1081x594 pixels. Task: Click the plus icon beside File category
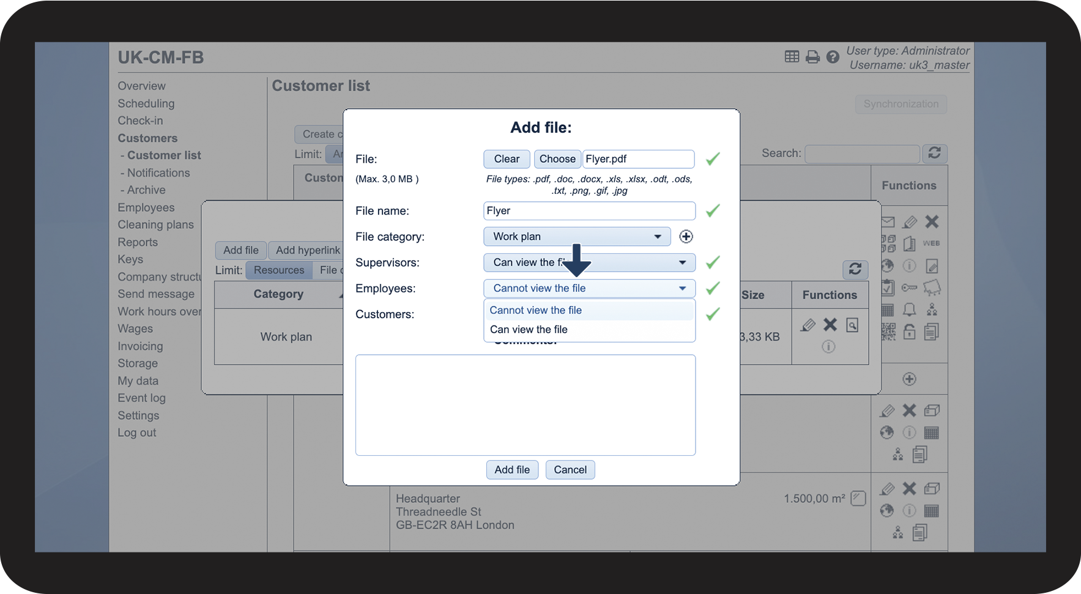click(x=686, y=237)
